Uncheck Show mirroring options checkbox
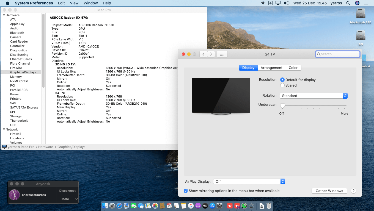 tap(186, 191)
